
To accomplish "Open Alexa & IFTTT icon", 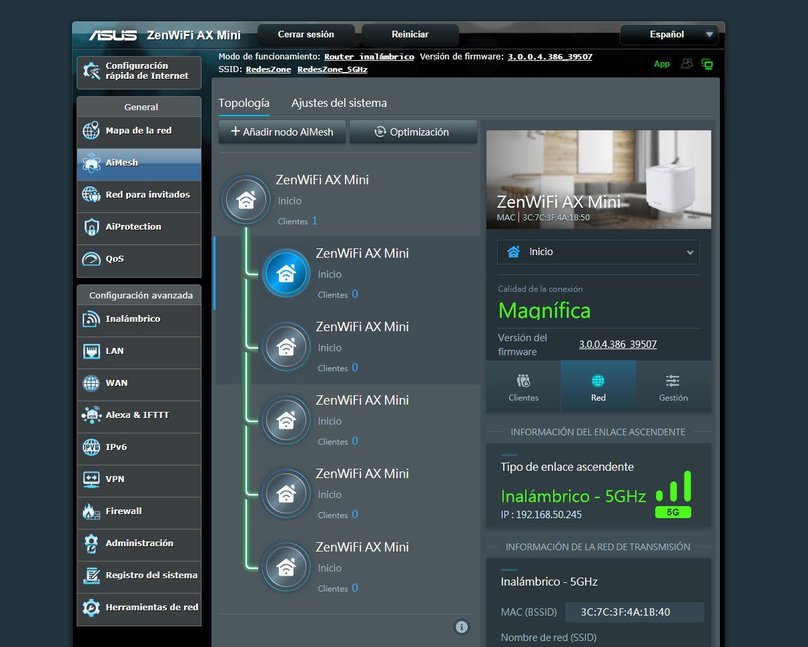I will click(91, 415).
